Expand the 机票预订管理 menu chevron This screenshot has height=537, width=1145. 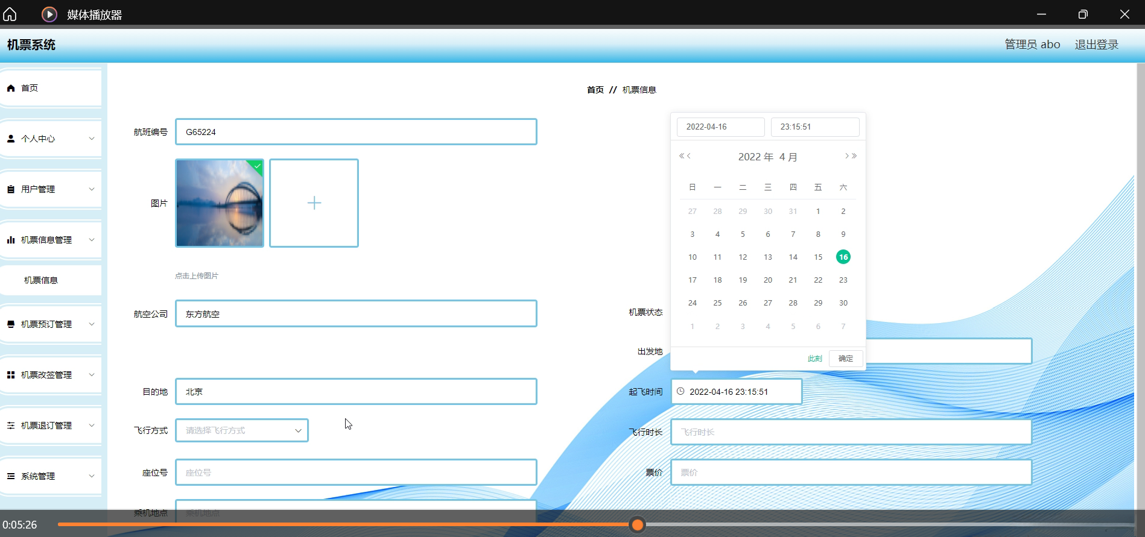92,324
